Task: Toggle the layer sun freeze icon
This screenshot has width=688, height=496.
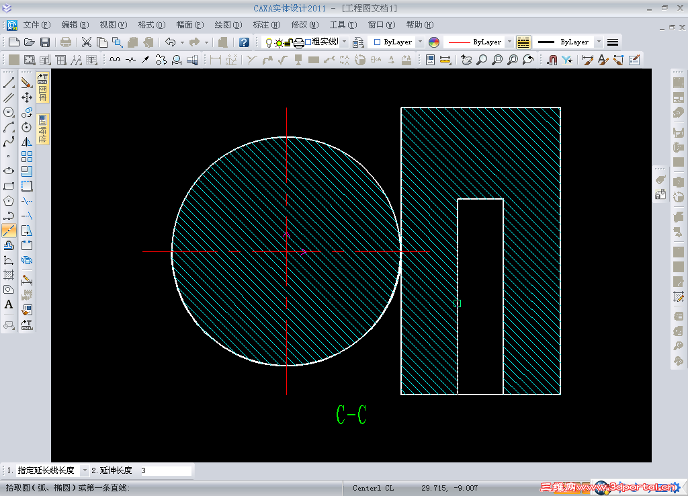Action: 279,42
